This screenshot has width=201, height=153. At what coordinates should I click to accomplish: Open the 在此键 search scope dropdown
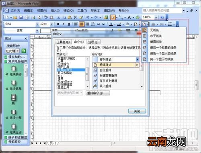click(x=18, y=51)
